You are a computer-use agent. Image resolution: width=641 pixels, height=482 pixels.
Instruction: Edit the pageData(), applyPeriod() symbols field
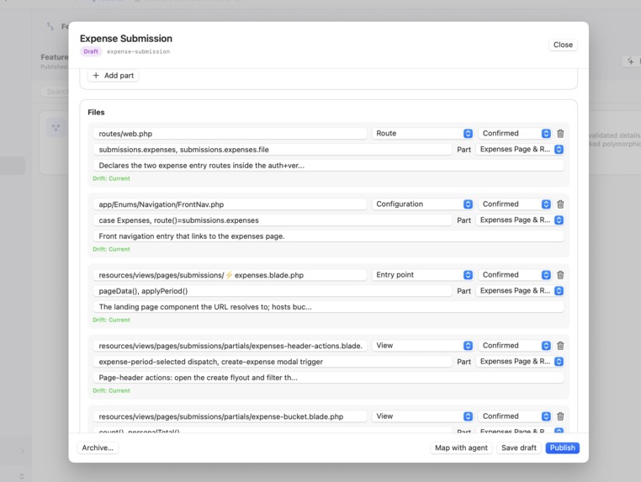tap(273, 291)
